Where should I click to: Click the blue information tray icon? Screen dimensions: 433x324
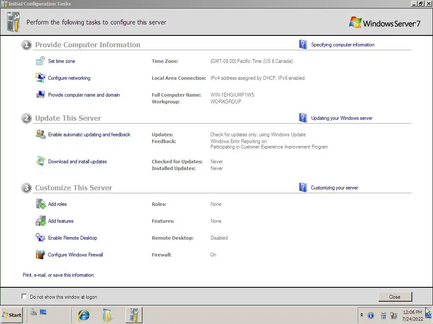pos(371,315)
